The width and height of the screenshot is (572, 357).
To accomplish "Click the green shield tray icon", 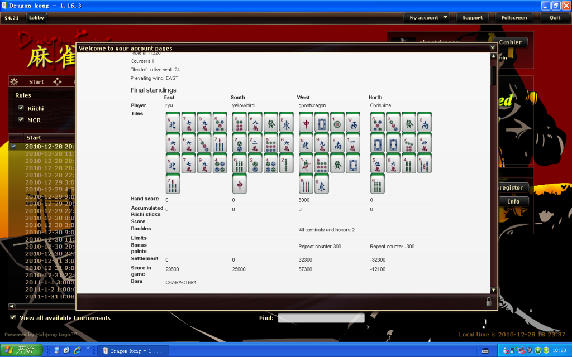I will [538, 350].
